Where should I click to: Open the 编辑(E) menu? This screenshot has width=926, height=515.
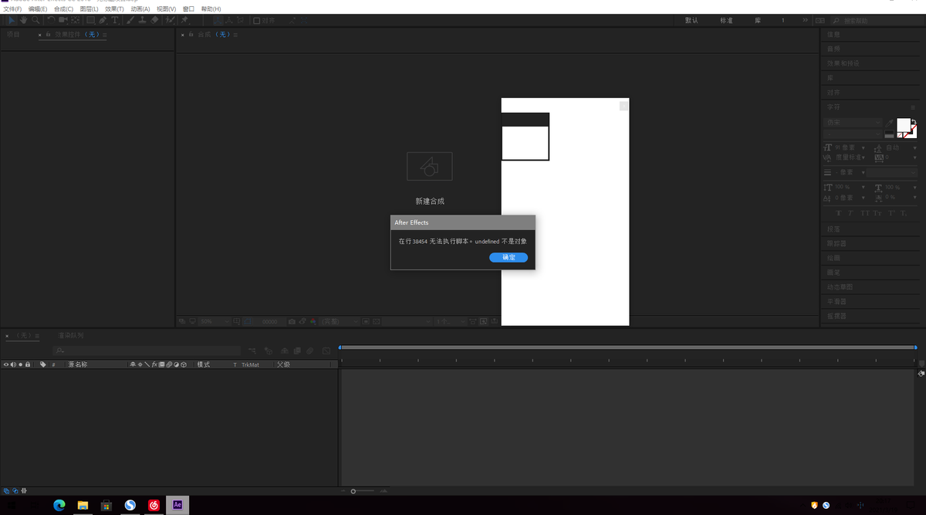38,8
